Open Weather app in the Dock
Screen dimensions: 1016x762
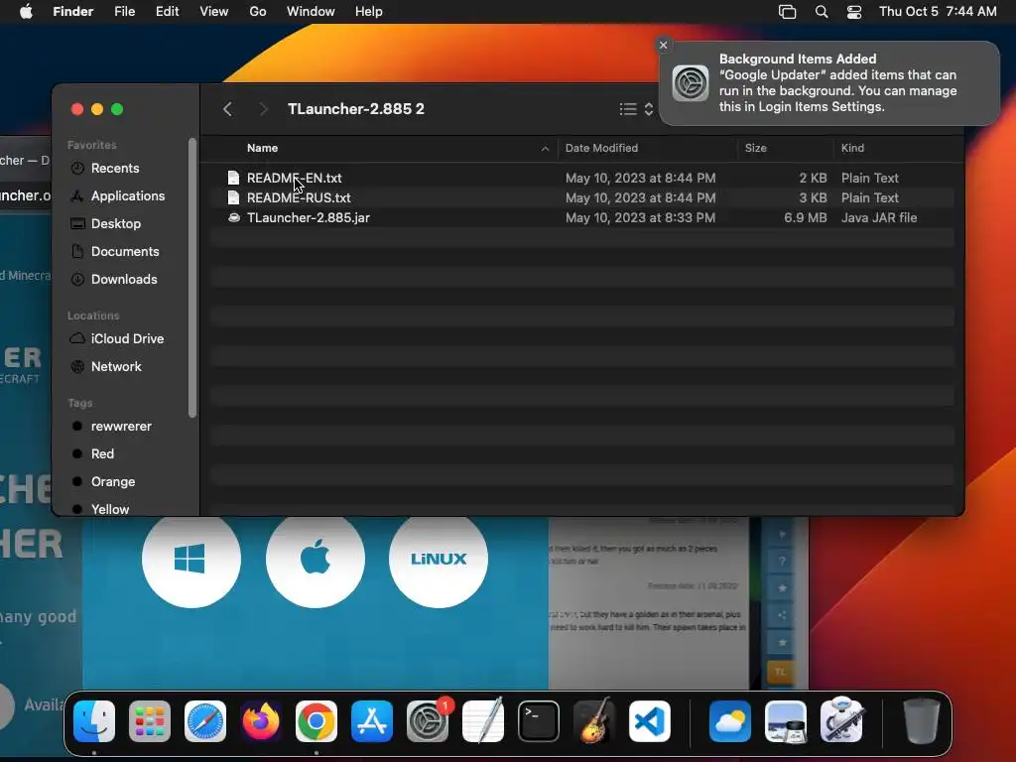(730, 721)
